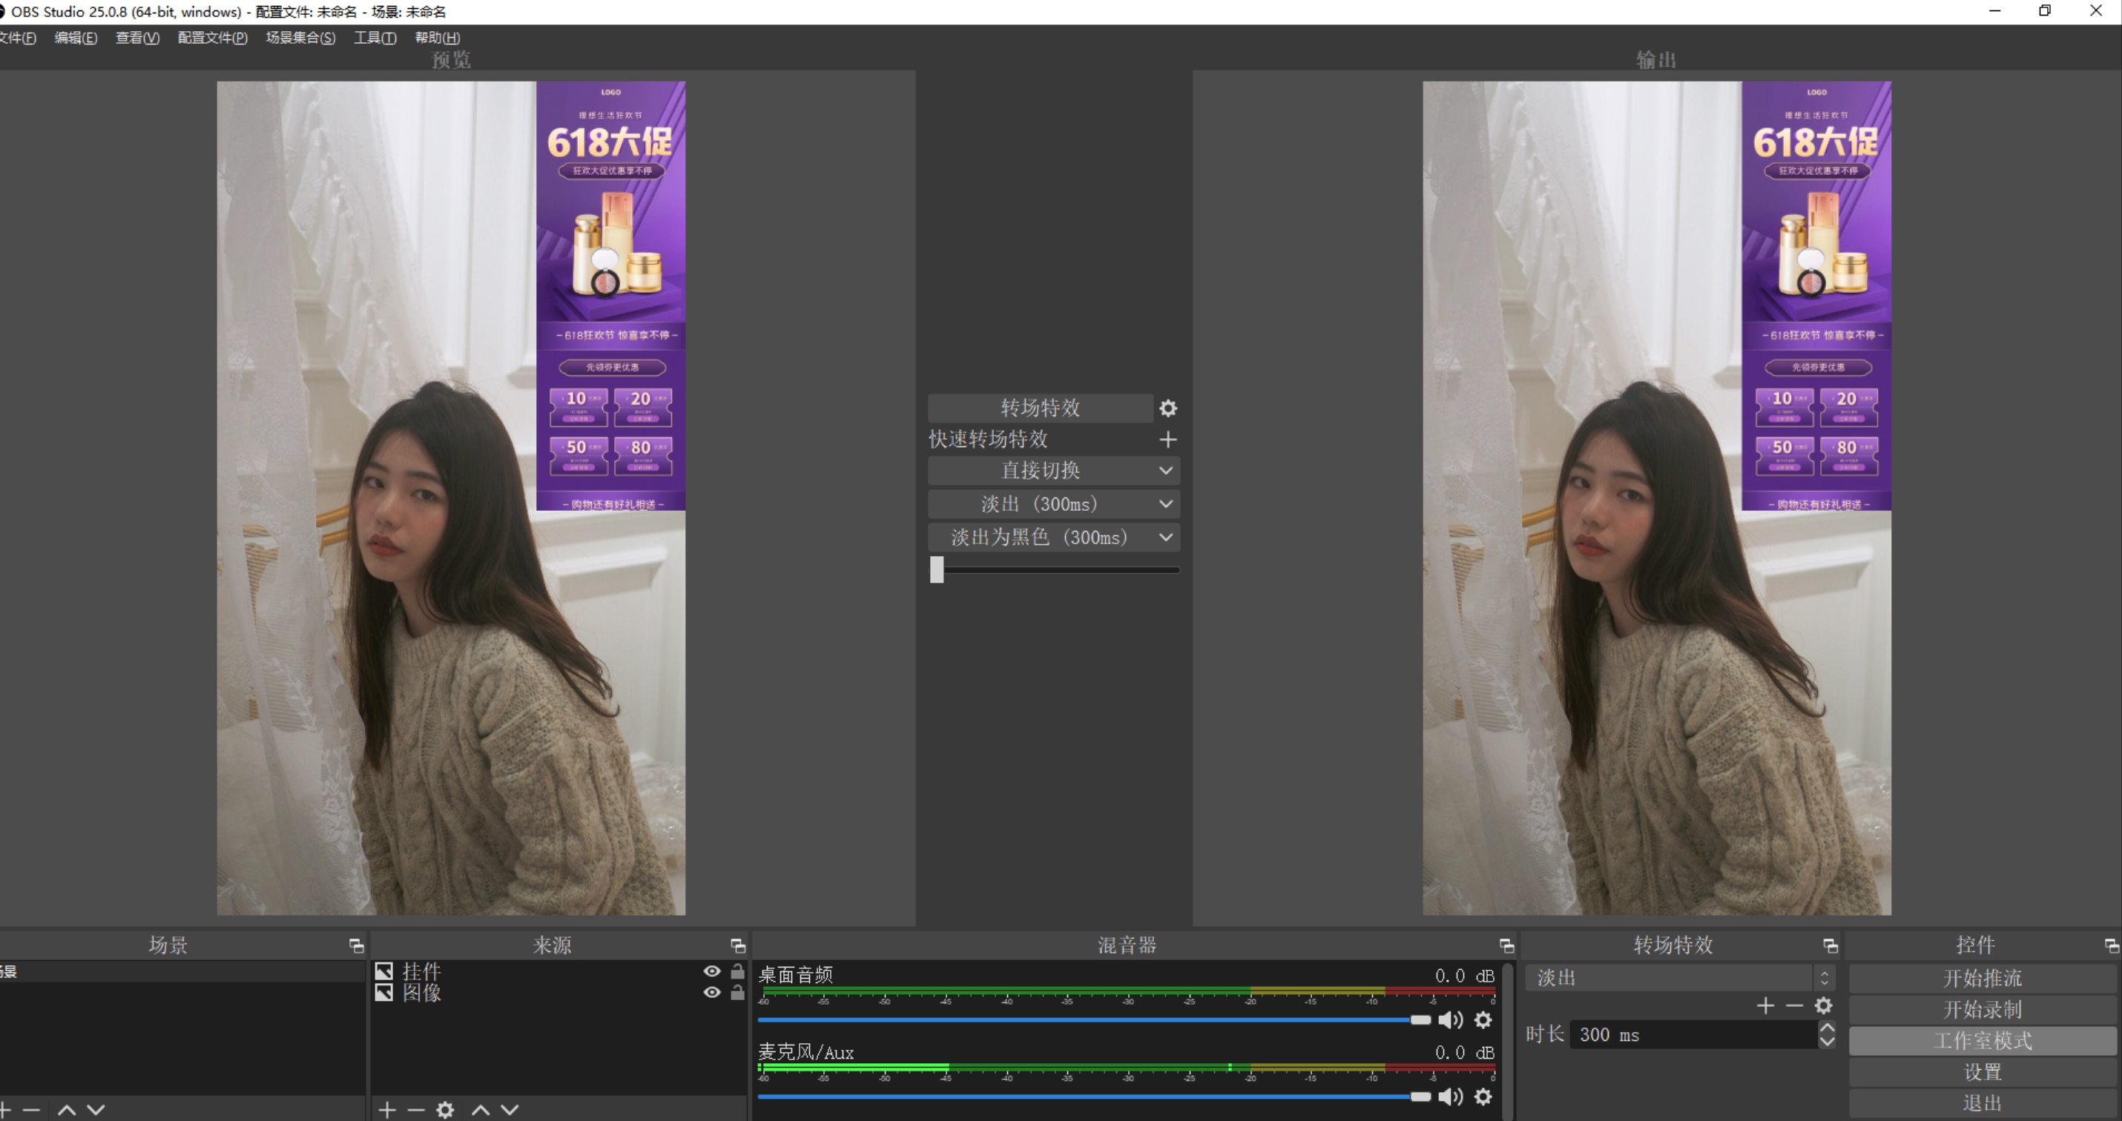Click the 时长 300 ms duration field
Image resolution: width=2122 pixels, height=1121 pixels.
point(1693,1035)
